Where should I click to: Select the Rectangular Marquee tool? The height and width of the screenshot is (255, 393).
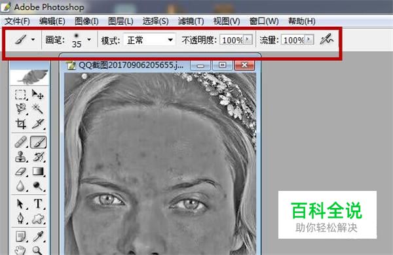20,95
